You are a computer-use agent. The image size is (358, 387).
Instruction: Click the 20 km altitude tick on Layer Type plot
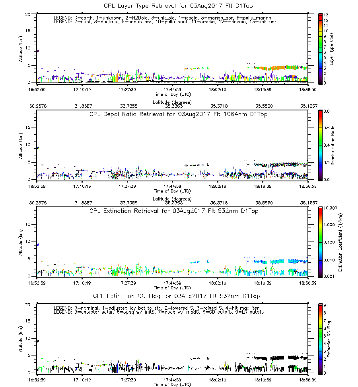click(27, 14)
